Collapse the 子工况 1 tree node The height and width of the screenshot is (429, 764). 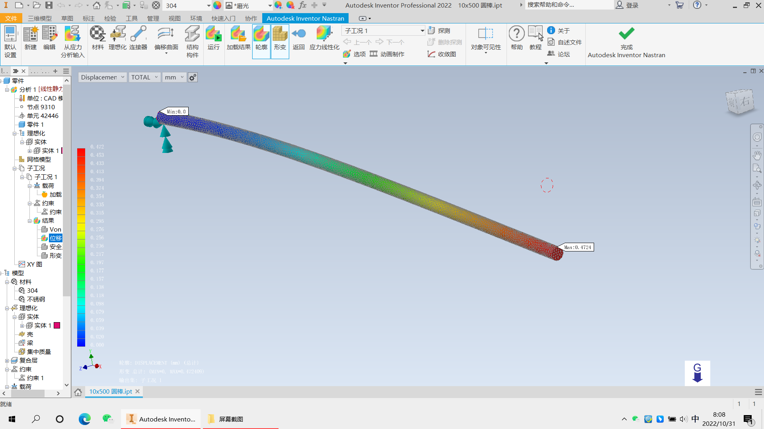pos(22,177)
